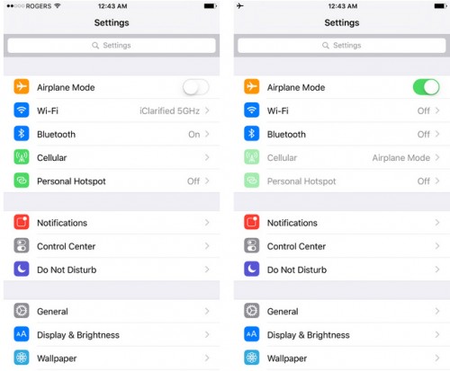Open Bluetooth chevron showing On status
Viewport: 450px width, 371px height.
click(207, 134)
